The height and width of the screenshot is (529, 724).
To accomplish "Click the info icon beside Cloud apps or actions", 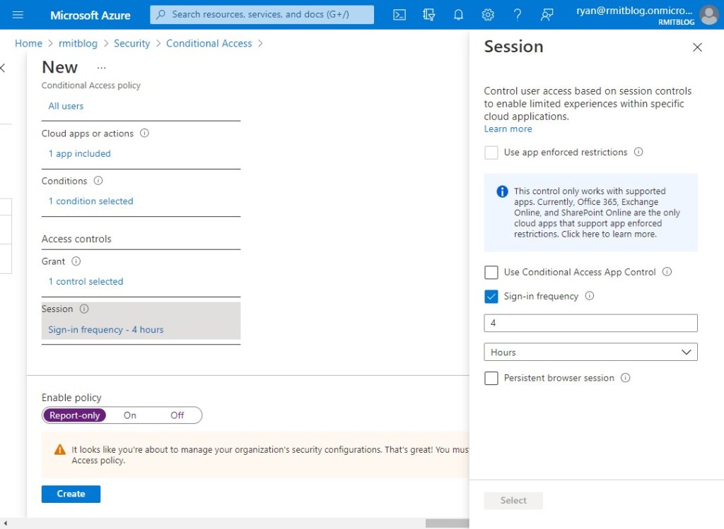I will point(144,133).
